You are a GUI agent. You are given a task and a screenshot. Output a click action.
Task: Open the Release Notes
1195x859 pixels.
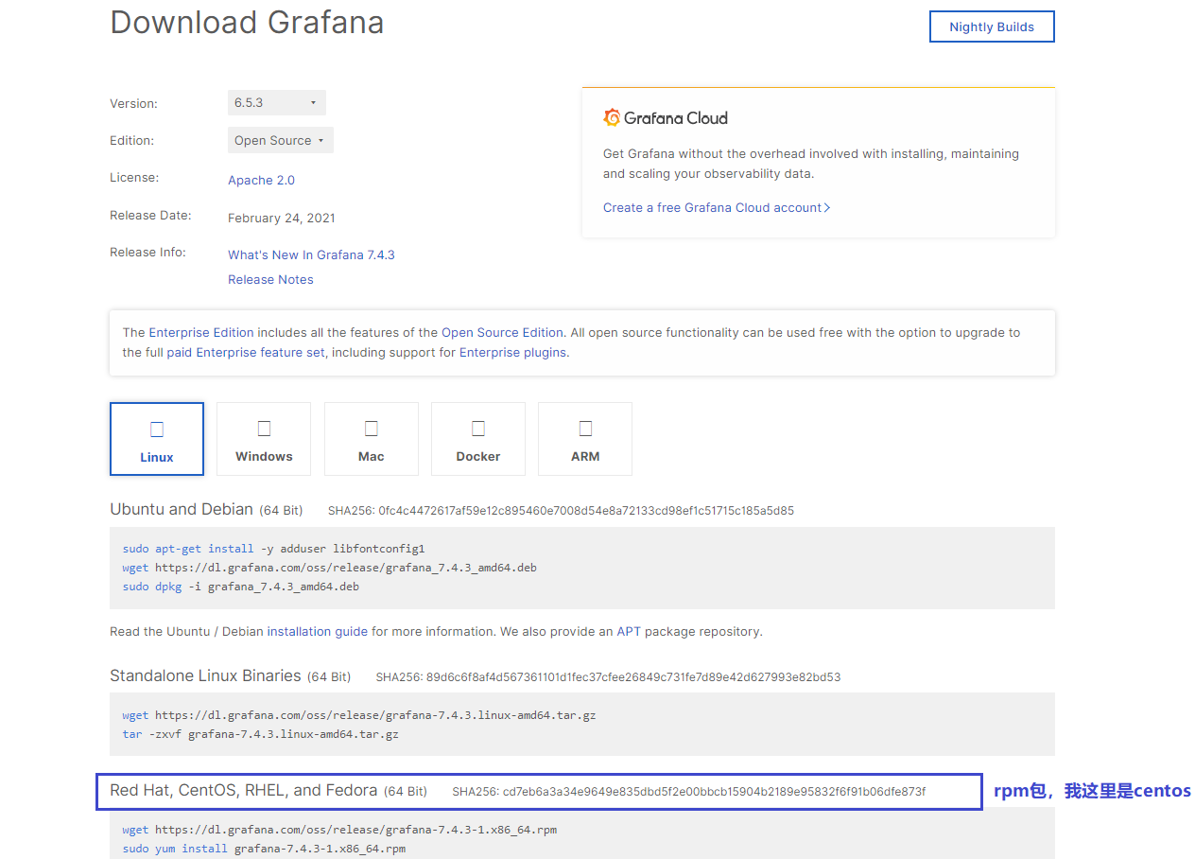[270, 279]
